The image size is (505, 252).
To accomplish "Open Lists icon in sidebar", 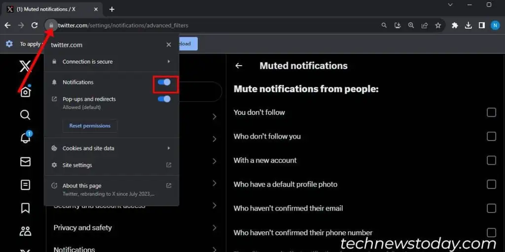I will coord(26,185).
